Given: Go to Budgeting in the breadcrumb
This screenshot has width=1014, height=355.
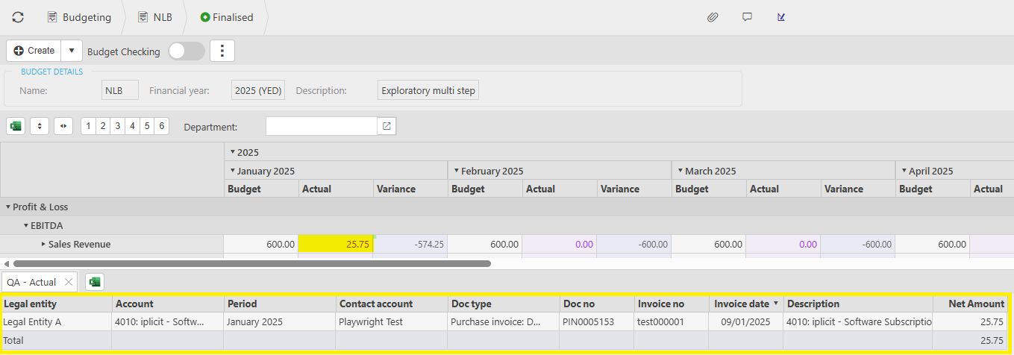Looking at the screenshot, I should tap(79, 17).
